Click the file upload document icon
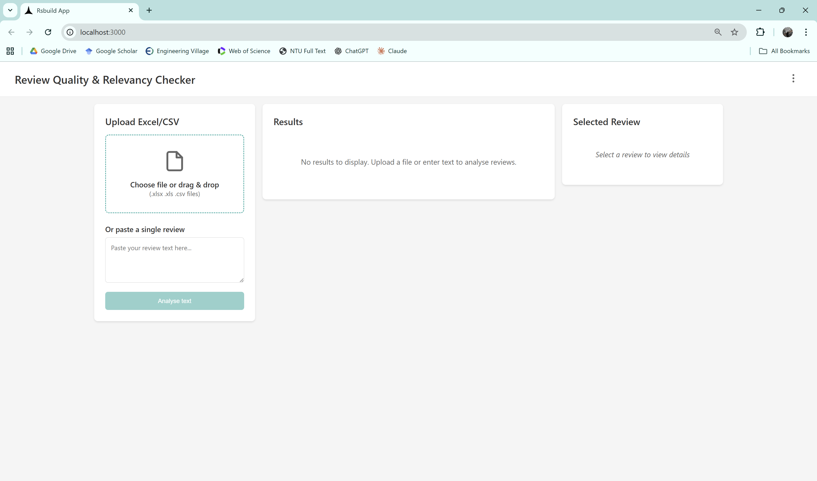This screenshot has height=481, width=817. click(174, 161)
